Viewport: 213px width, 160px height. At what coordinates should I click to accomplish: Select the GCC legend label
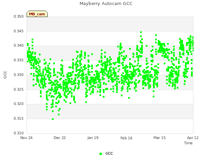point(109,153)
